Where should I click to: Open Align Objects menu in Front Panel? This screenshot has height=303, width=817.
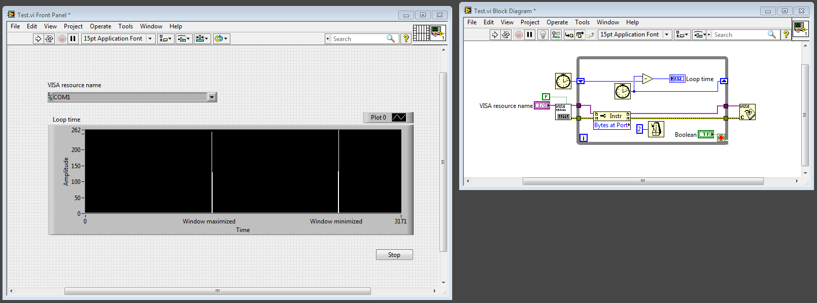click(165, 39)
